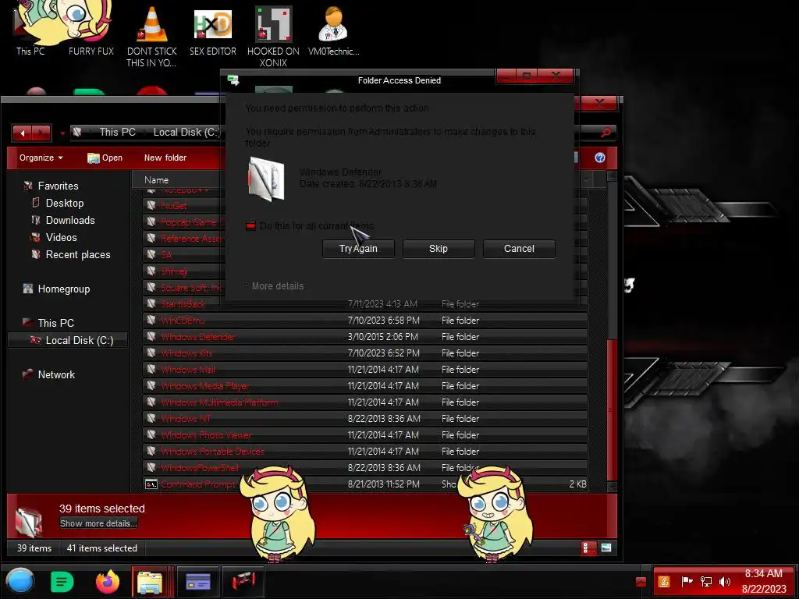Screen dimensions: 799x599
Task: Select the Windows Media Player folder
Action: click(365, 385)
